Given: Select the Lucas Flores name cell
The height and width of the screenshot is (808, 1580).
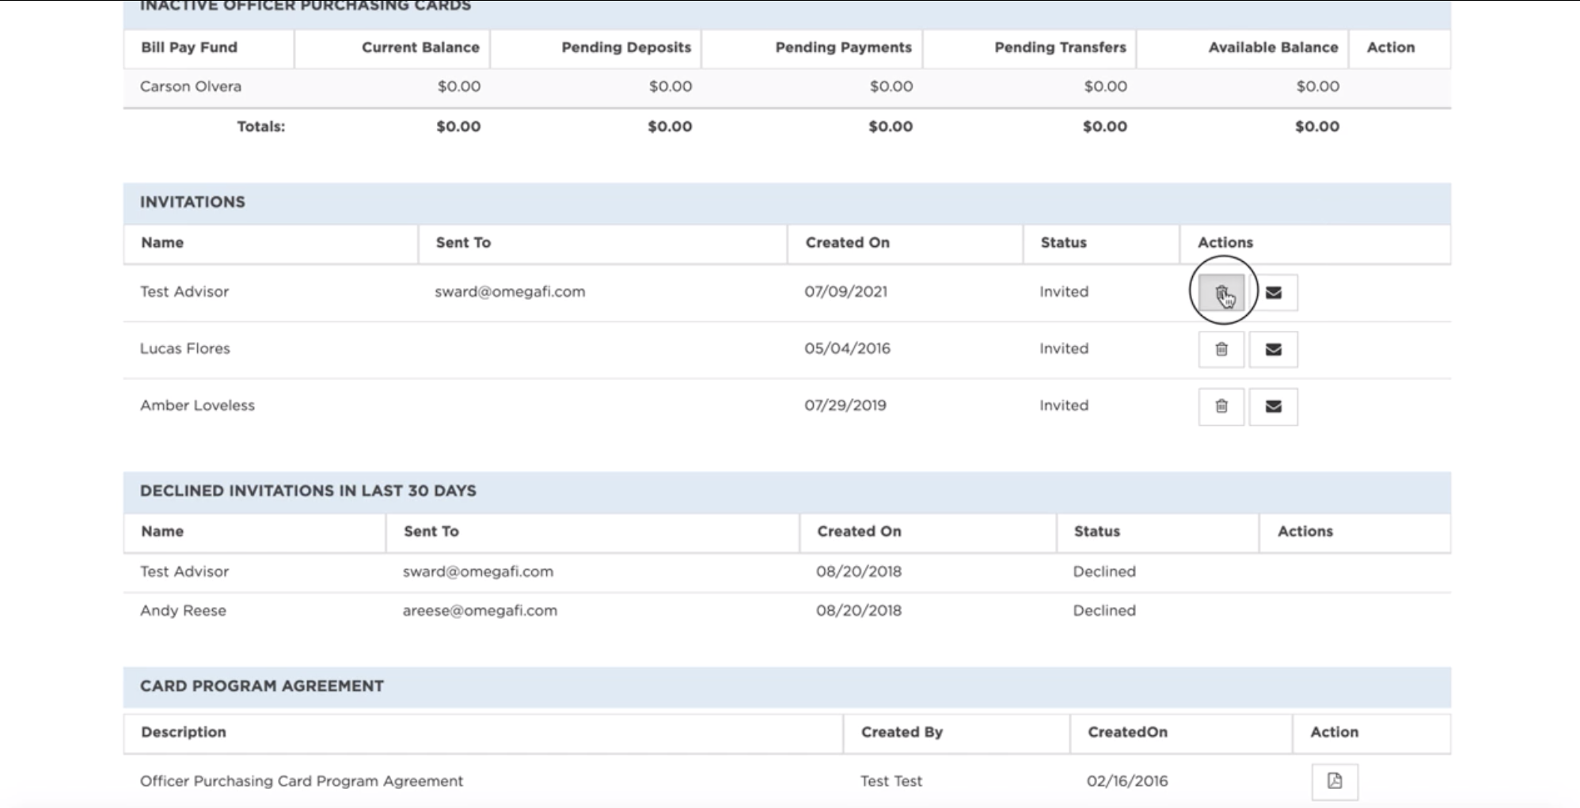Looking at the screenshot, I should (x=185, y=348).
